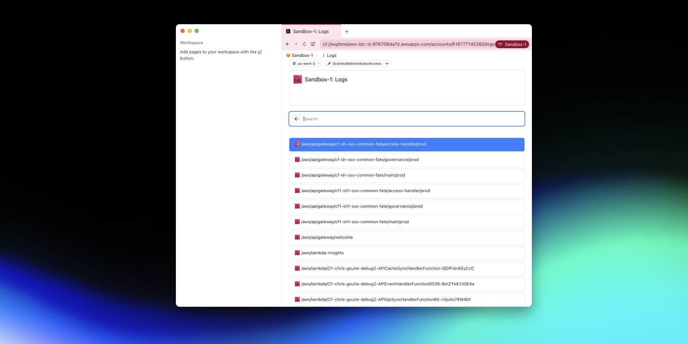Click the Sandbox-1: Logs page title
688x344 pixels.
point(326,80)
